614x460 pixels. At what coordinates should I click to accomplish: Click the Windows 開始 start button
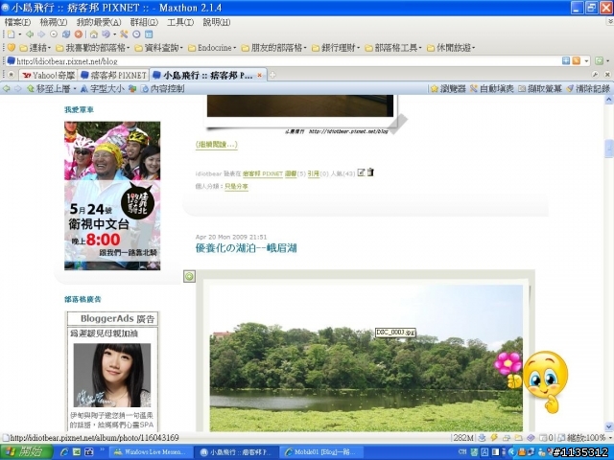click(27, 452)
